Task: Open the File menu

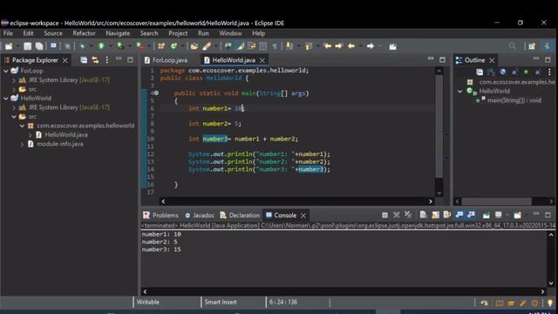Action: 8,33
